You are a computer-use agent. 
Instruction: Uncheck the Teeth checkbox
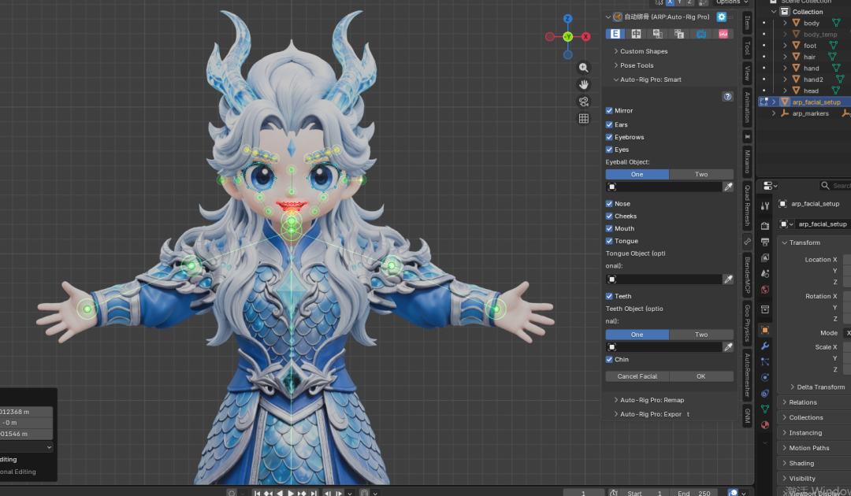(x=609, y=297)
